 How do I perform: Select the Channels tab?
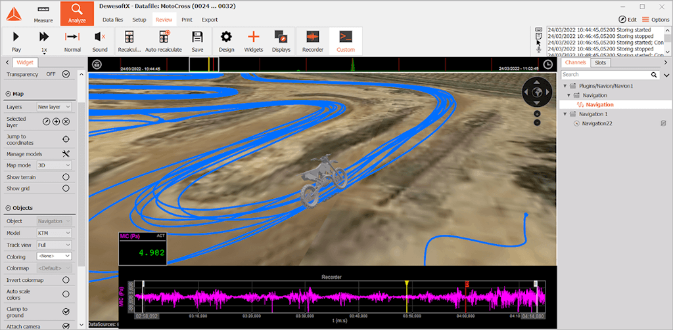point(575,62)
